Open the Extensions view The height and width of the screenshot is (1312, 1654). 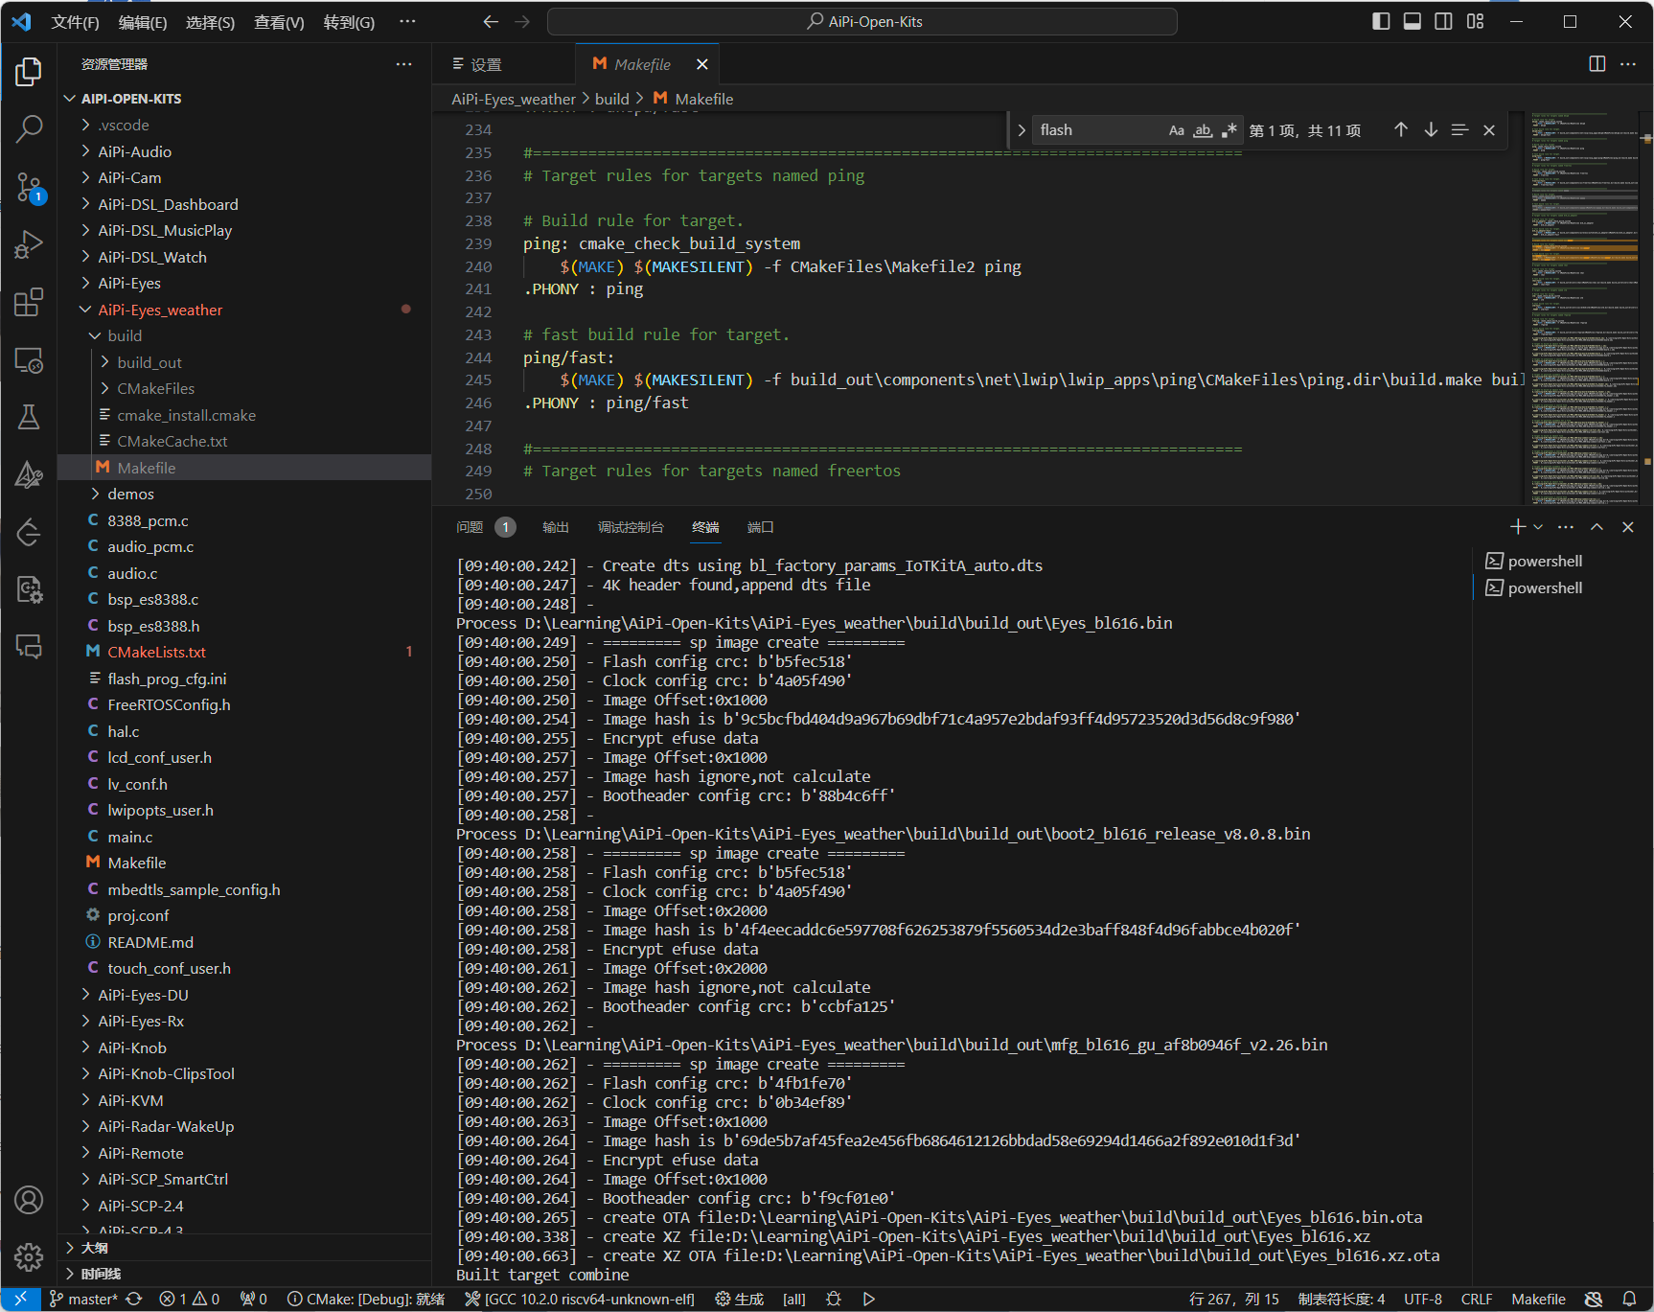click(29, 302)
